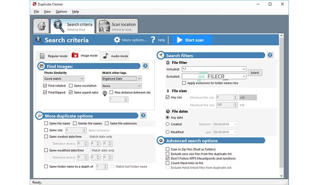
Task: Select the Any date radio button
Action: coord(168,117)
